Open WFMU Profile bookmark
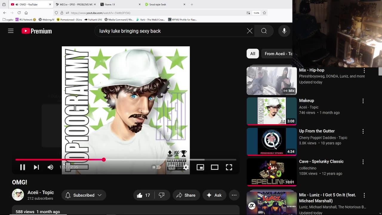Image resolution: width=382 pixels, height=215 pixels. coord(182,20)
